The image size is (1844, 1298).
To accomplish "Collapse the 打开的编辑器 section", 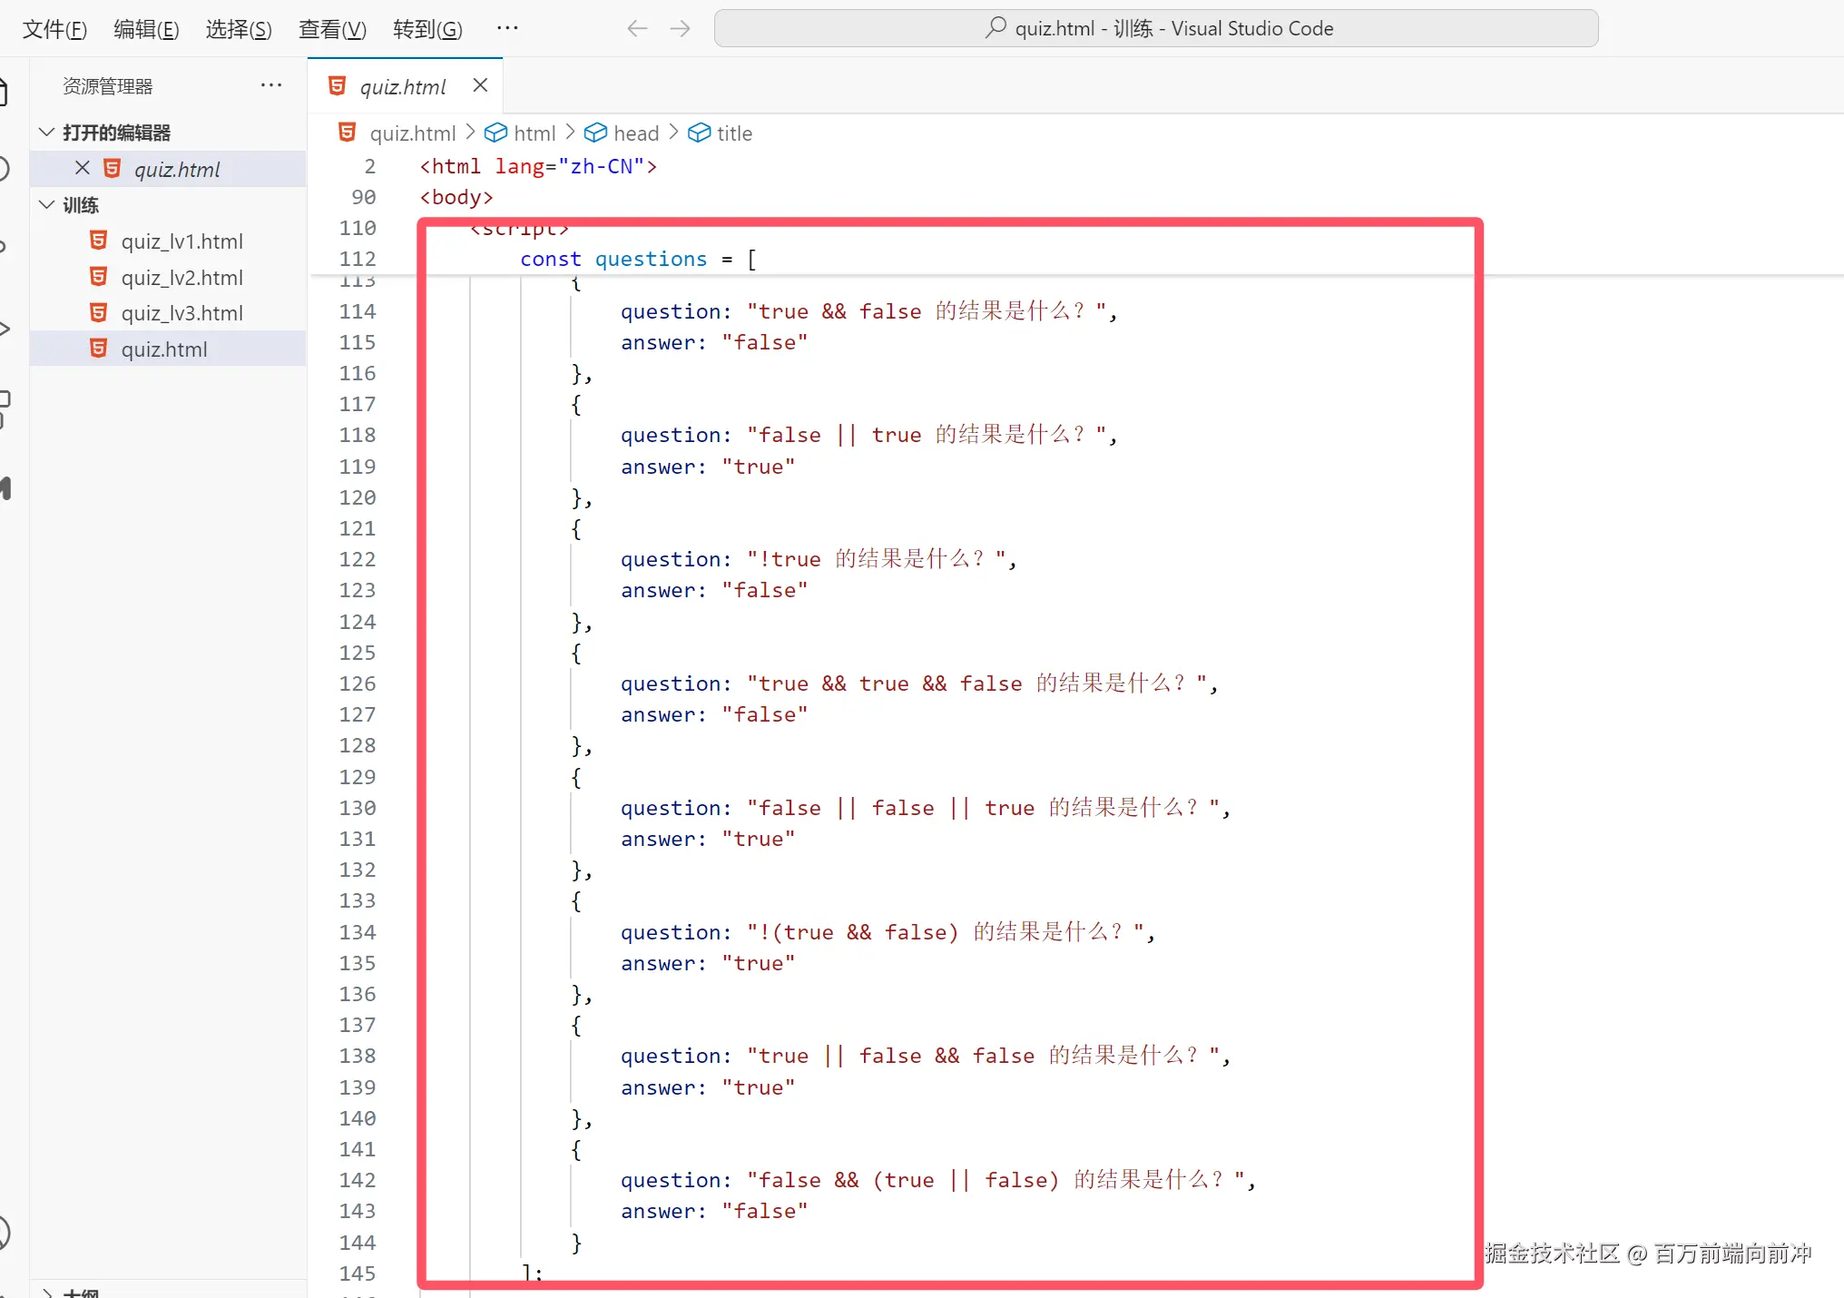I will (x=47, y=133).
